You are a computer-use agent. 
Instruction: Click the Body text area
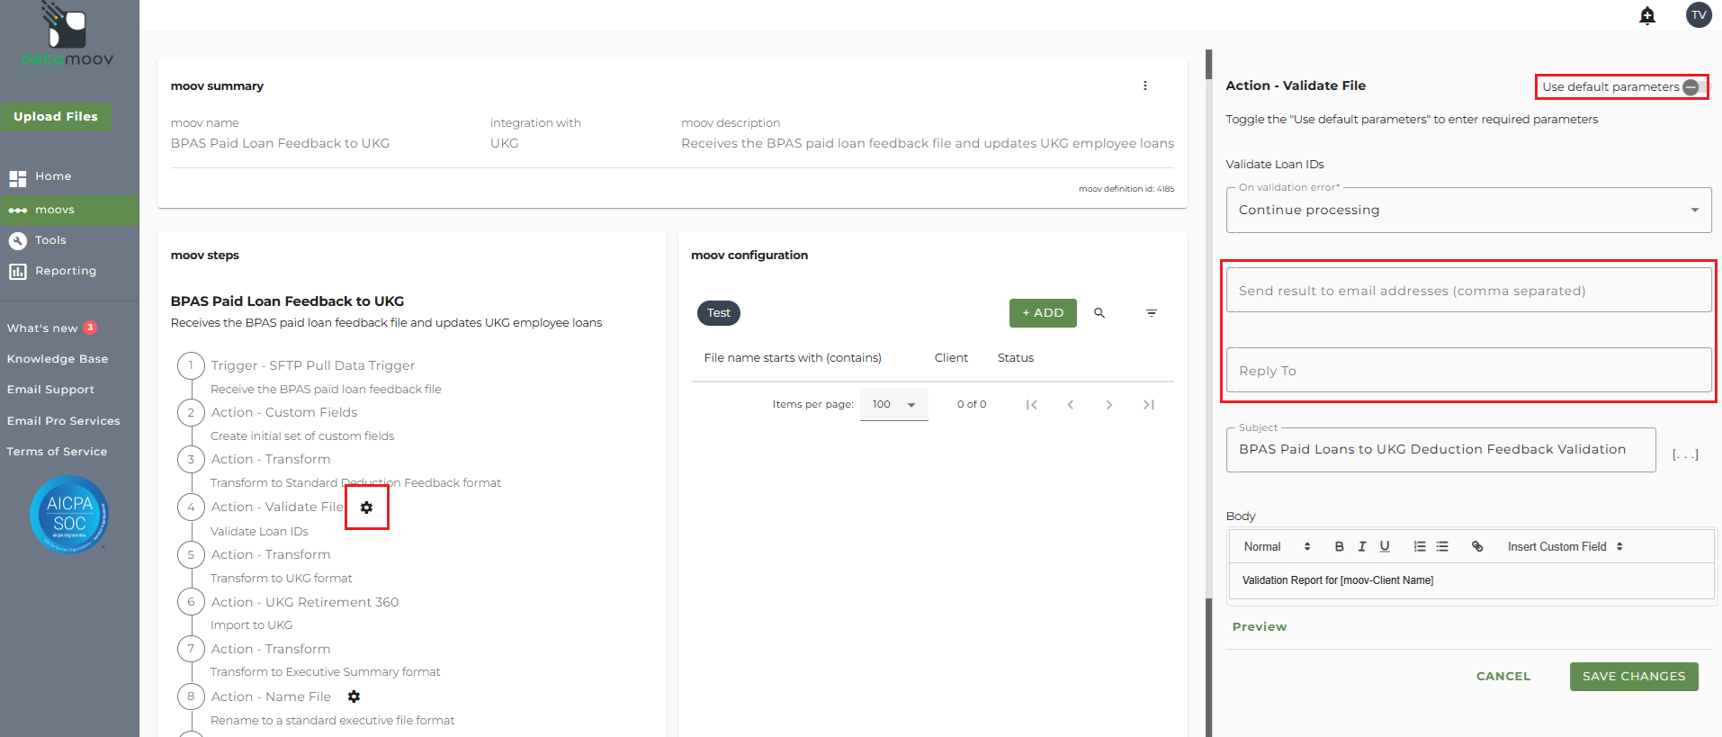coord(1471,580)
